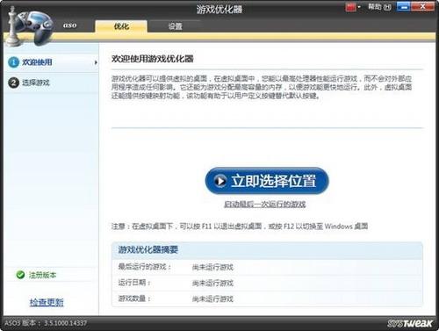Minimize the 游戏优化器 window

click(x=404, y=6)
